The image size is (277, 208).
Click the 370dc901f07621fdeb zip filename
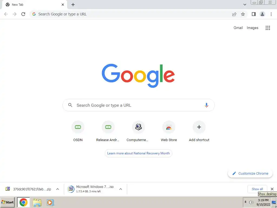click(32, 189)
